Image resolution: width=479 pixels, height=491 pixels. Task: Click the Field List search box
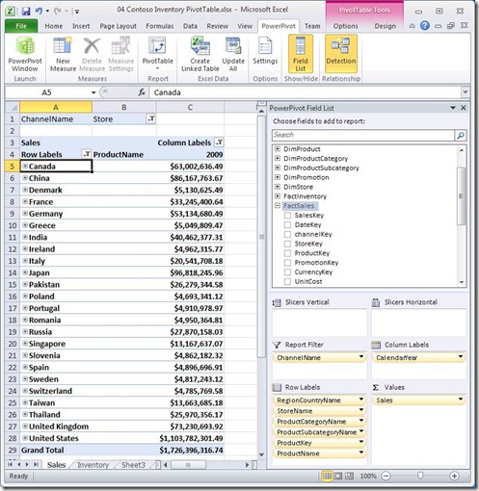(x=363, y=135)
